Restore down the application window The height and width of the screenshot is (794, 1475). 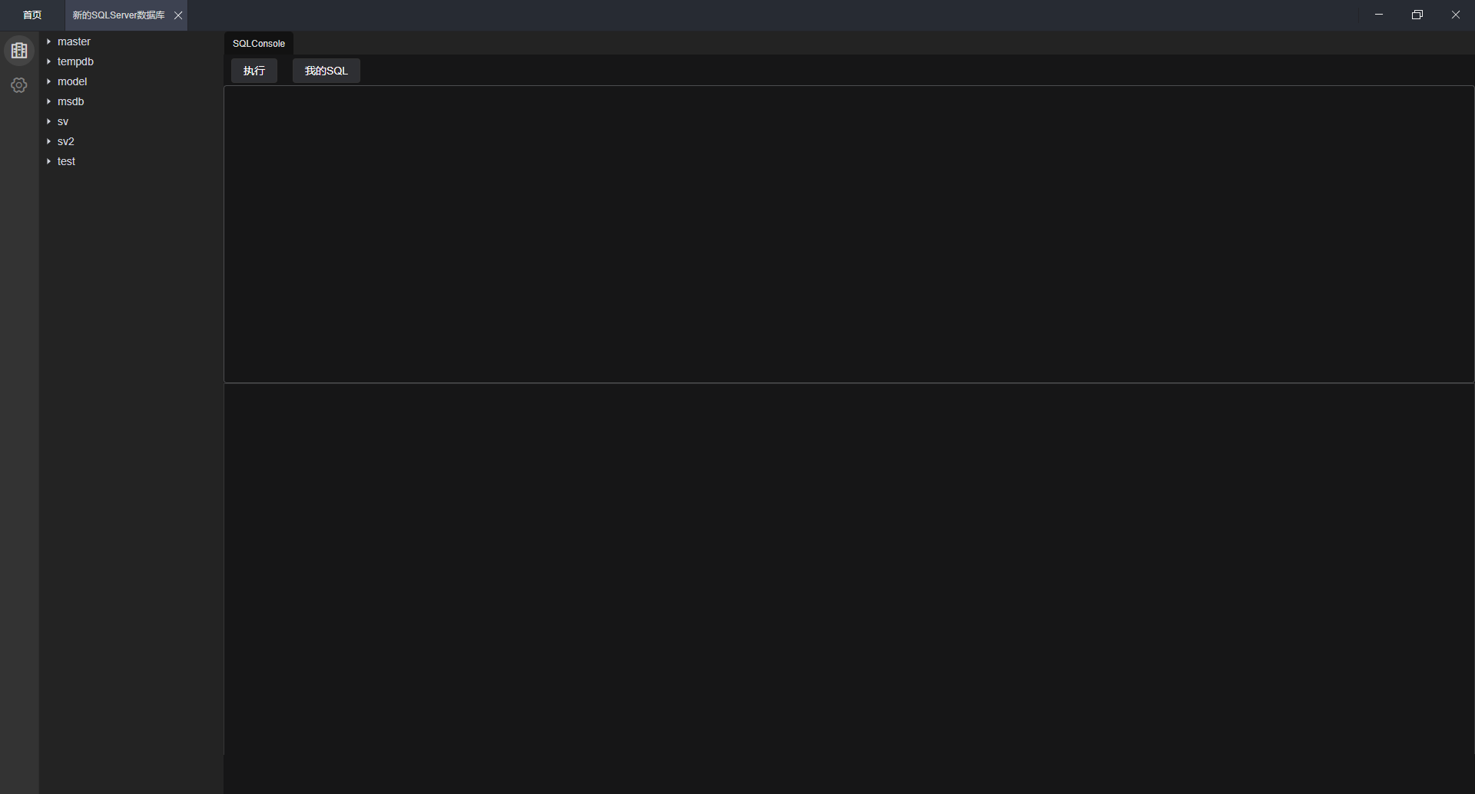[1417, 15]
